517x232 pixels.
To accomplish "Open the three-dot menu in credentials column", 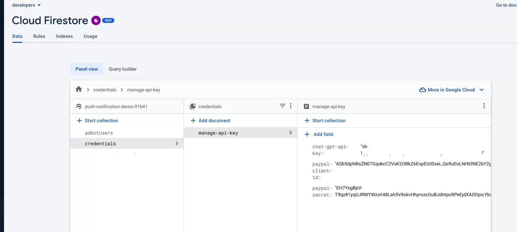I will tap(291, 106).
